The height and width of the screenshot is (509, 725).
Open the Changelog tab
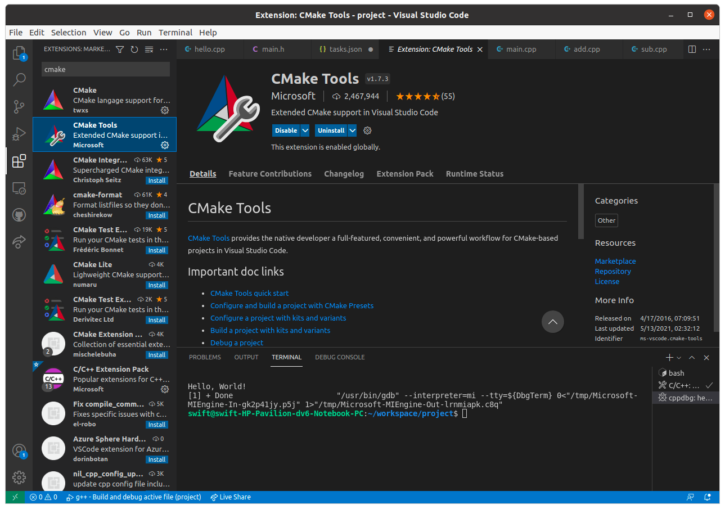[344, 174]
